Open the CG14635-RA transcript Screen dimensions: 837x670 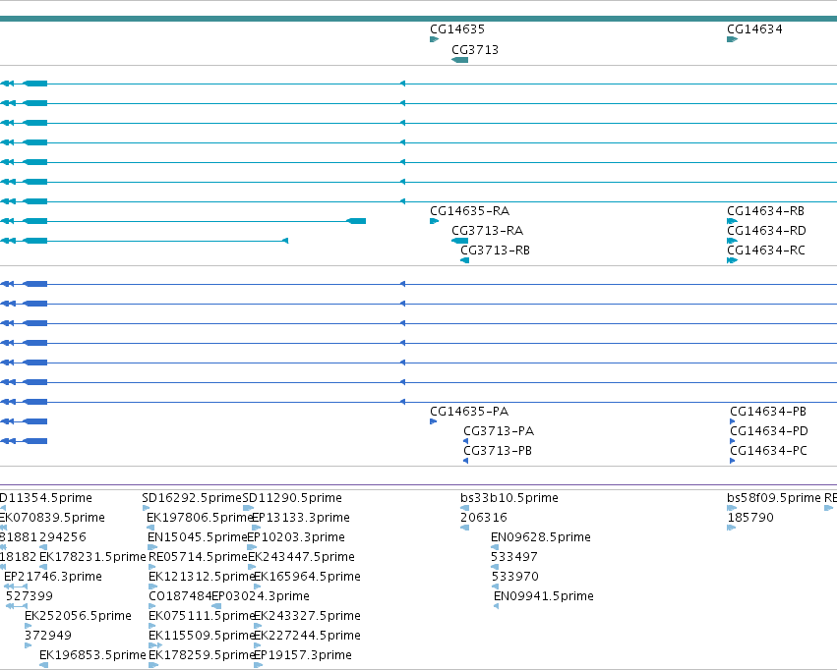click(435, 221)
